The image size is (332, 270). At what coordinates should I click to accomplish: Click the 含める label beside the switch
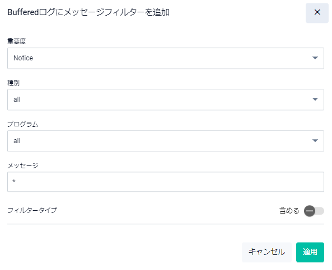coord(289,210)
